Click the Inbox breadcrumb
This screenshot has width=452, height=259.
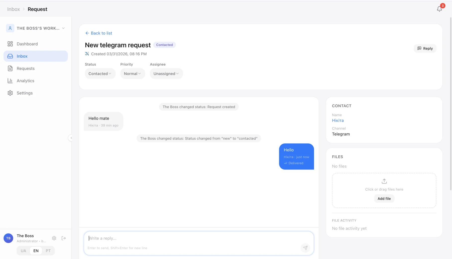click(x=14, y=9)
